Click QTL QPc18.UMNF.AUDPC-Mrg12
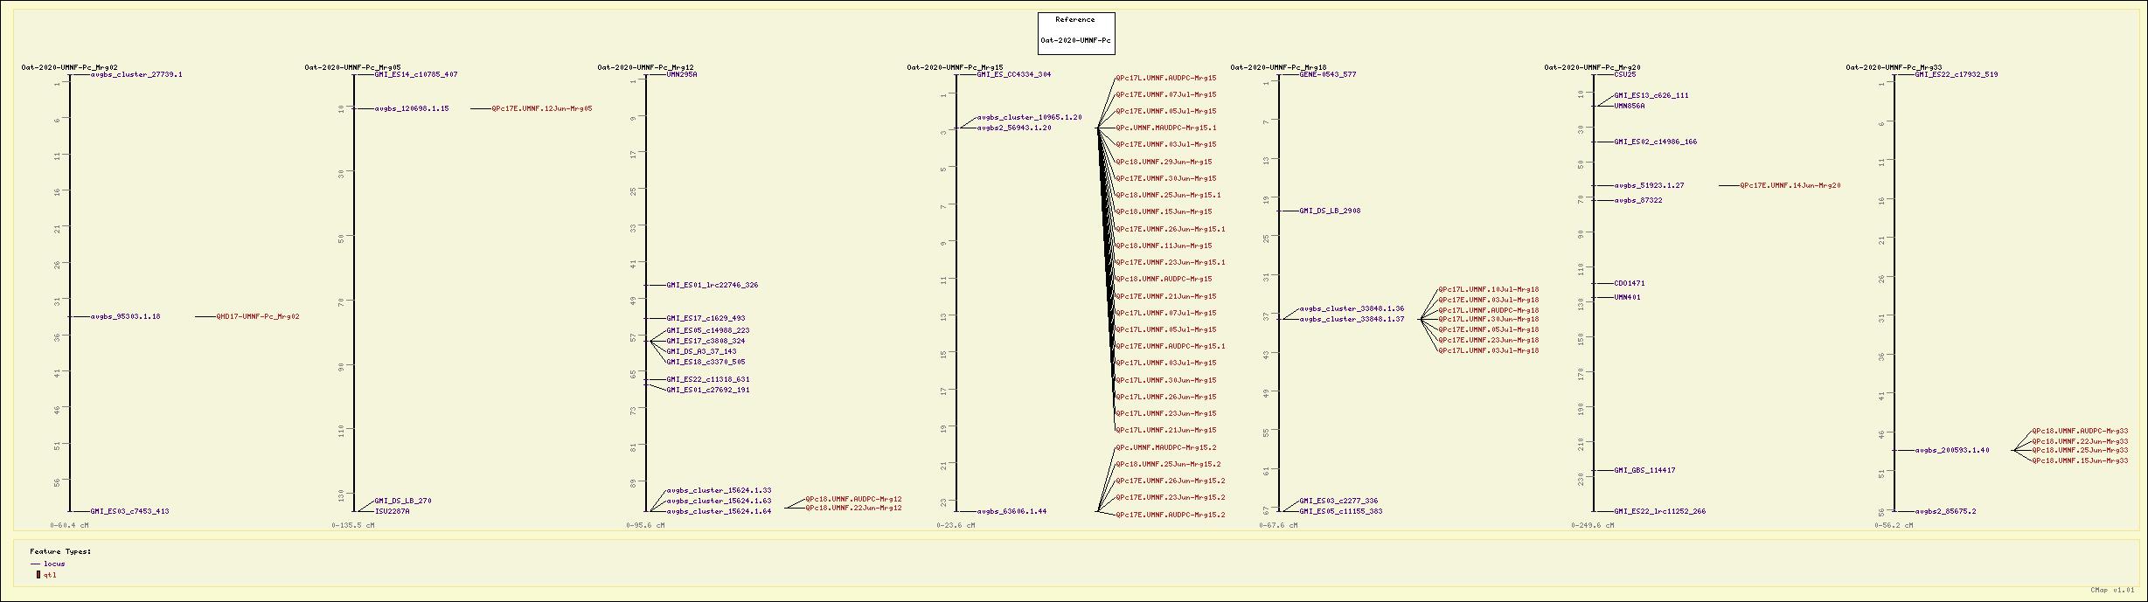The width and height of the screenshot is (2148, 602). (x=853, y=500)
